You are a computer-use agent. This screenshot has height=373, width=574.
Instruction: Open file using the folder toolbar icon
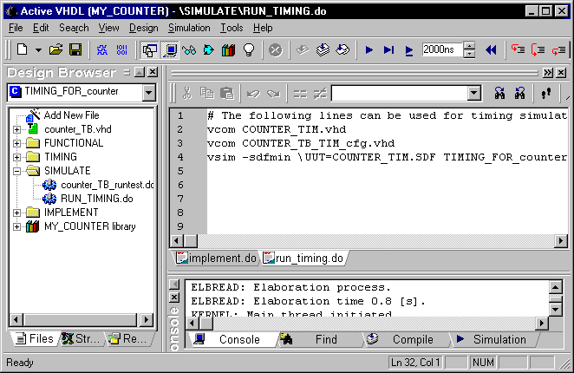point(56,50)
